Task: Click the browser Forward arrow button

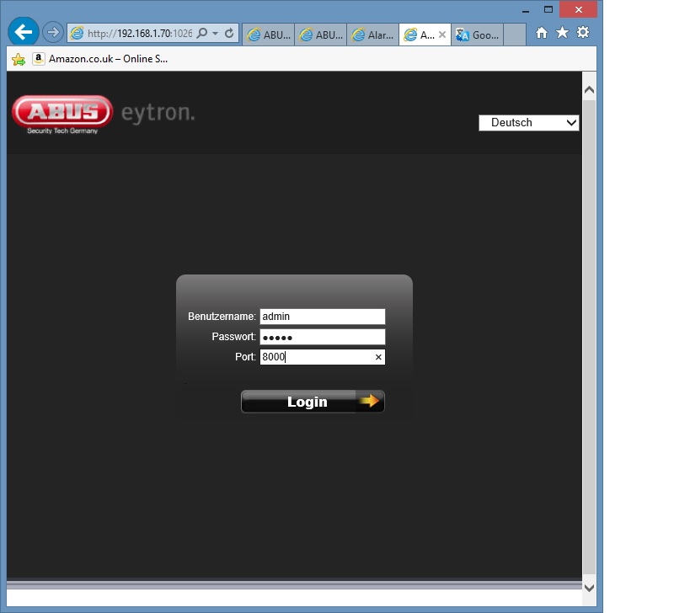Action: (53, 33)
